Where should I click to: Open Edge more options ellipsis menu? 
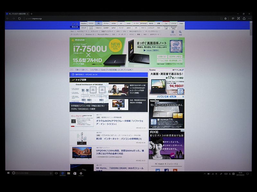pos(250,19)
